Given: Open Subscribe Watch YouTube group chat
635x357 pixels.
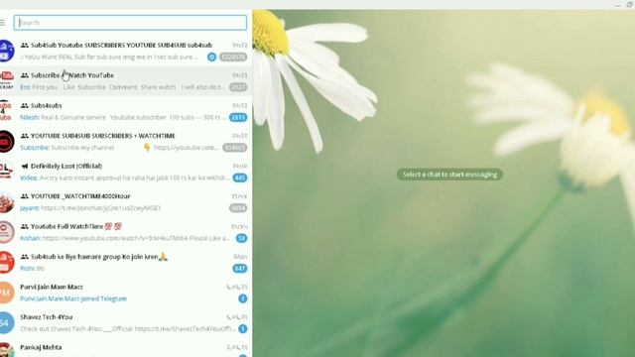Looking at the screenshot, I should point(126,81).
